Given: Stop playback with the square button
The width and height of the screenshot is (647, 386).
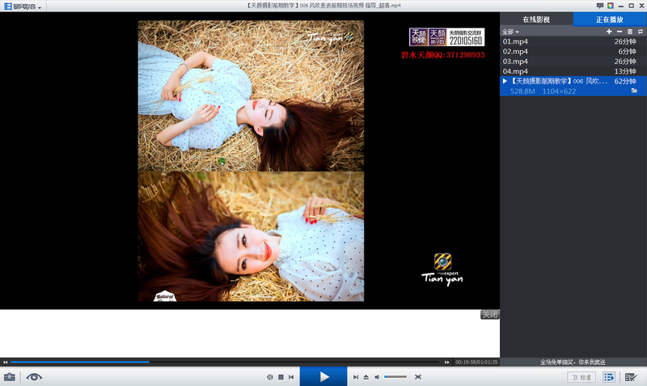Looking at the screenshot, I should [x=281, y=377].
